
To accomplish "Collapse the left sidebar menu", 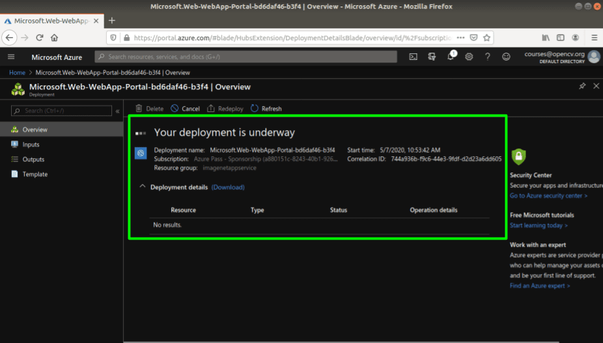I will point(117,111).
